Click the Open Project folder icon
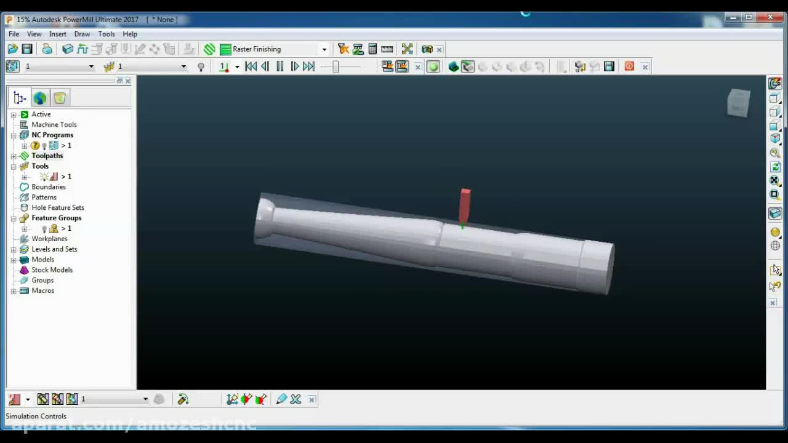788x443 pixels. coord(13,49)
